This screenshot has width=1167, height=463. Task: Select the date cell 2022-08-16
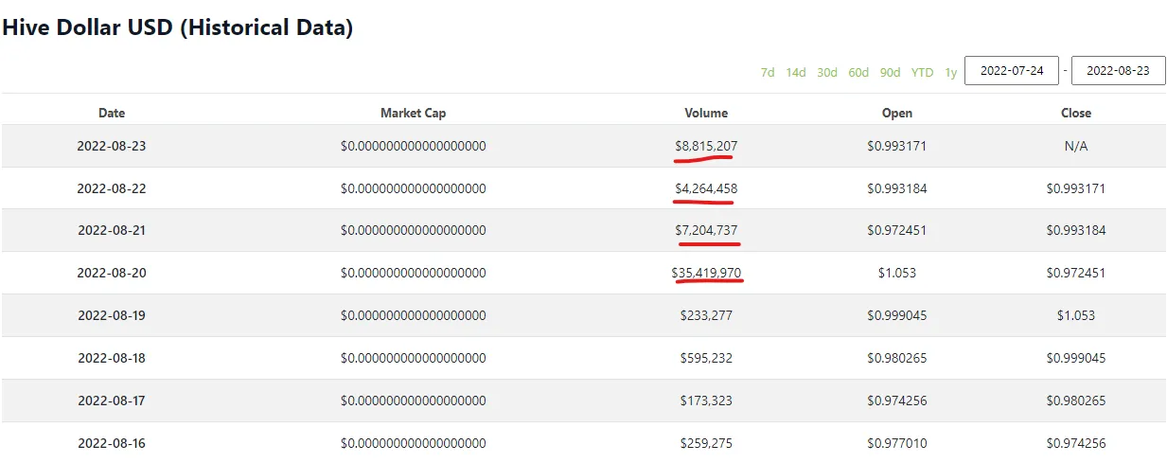(112, 443)
